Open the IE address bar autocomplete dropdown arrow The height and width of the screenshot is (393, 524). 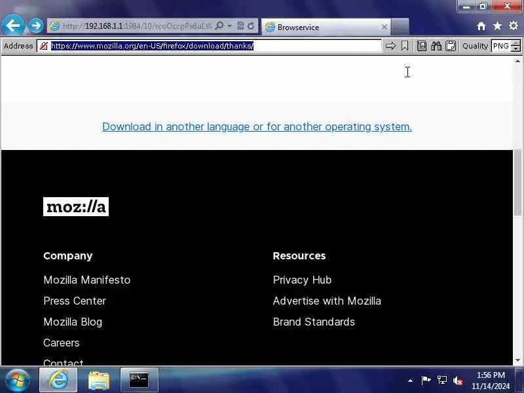tap(230, 26)
